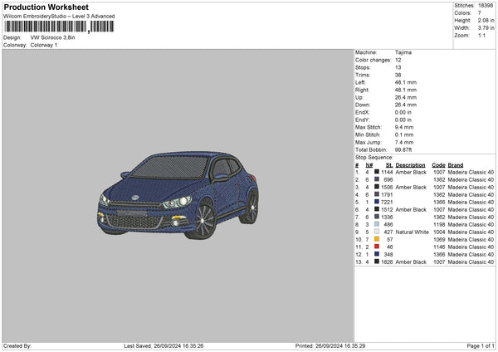The height and width of the screenshot is (352, 498).
Task: Click the black swatch in stop 1
Action: (x=376, y=172)
